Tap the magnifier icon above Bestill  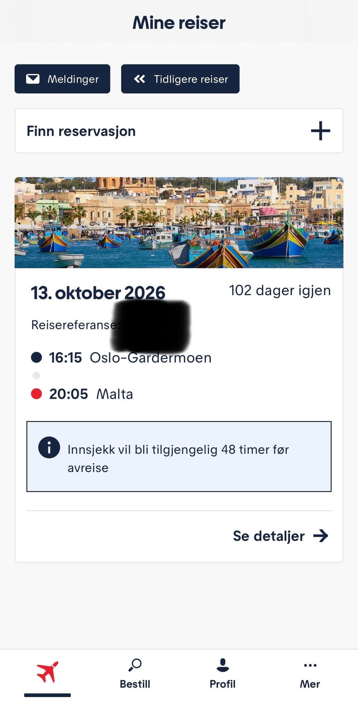point(135,665)
